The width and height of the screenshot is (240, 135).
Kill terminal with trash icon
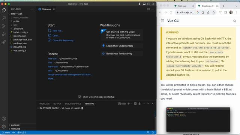[139, 104]
